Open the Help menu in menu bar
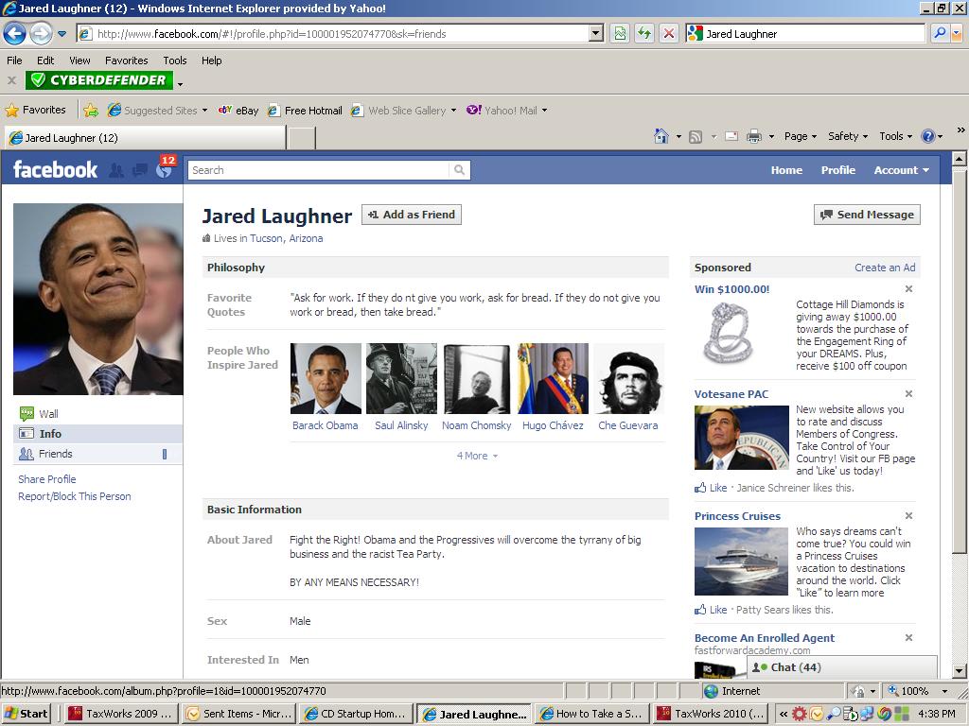Screen dimensions: 969x726 [211, 60]
